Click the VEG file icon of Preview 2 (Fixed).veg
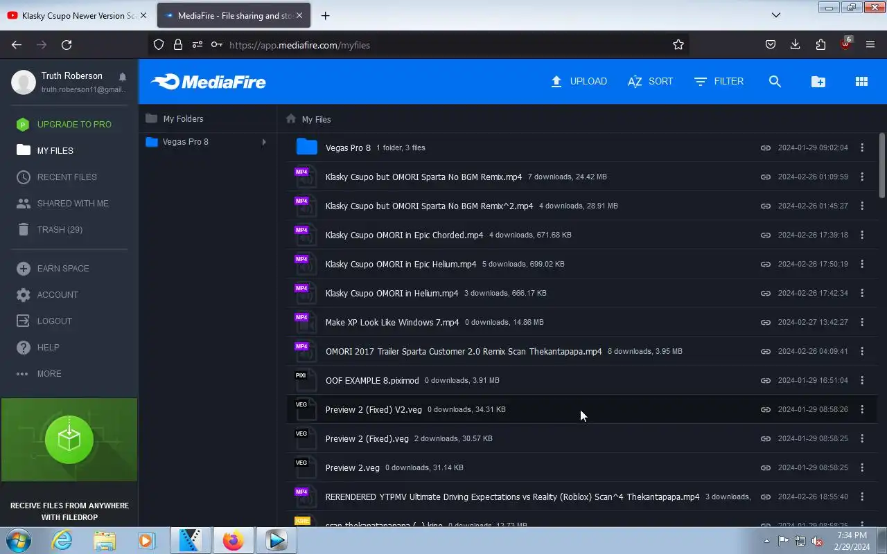Viewport: 887px width, 554px height. tap(305, 438)
